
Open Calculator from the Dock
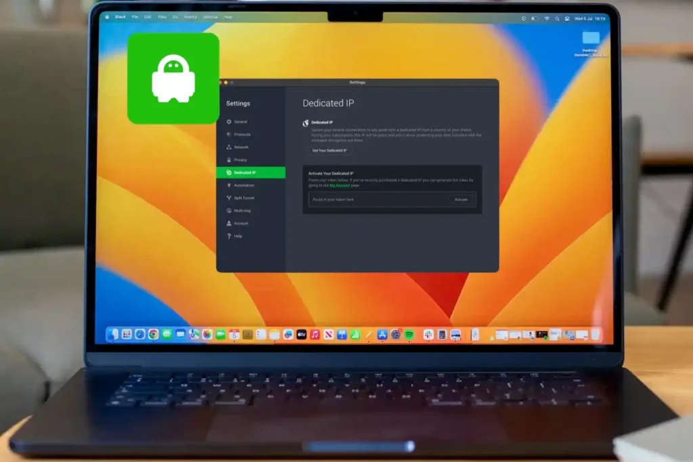(441, 335)
